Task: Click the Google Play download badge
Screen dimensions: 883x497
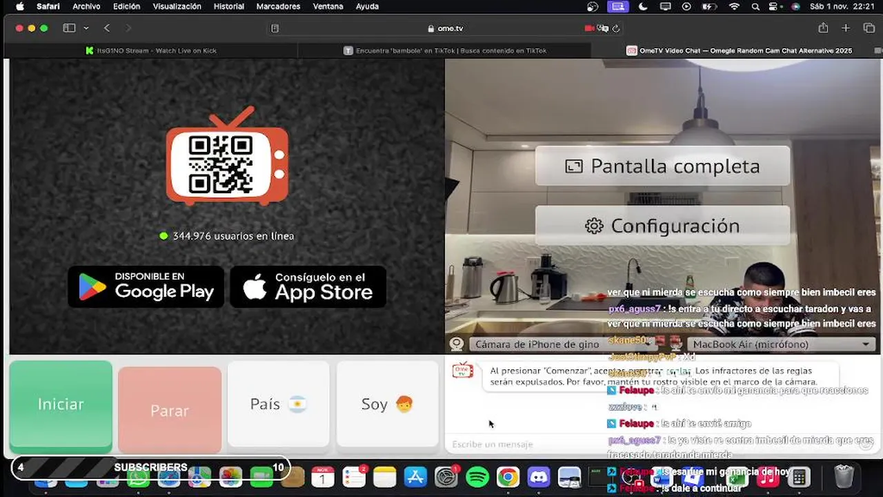Action: 146,286
